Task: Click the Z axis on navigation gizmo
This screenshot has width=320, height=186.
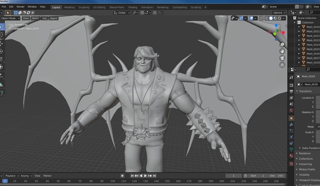Action: pyautogui.click(x=276, y=26)
